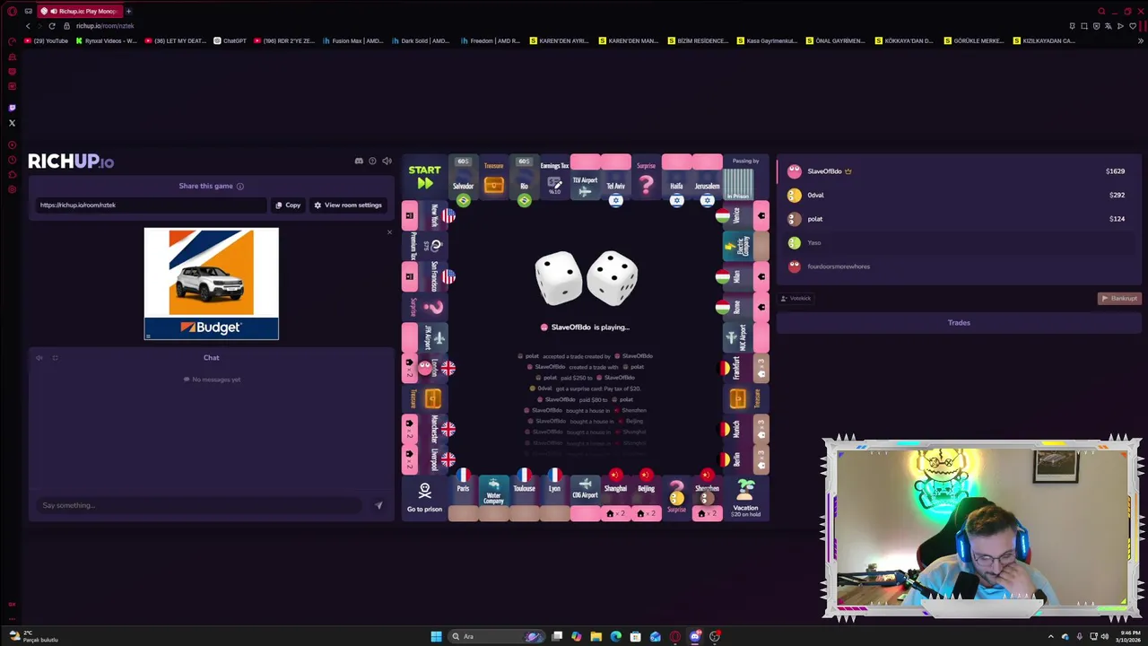Screen dimensions: 1148x646
Task: Open X from browser sidebar
Action: coord(12,123)
